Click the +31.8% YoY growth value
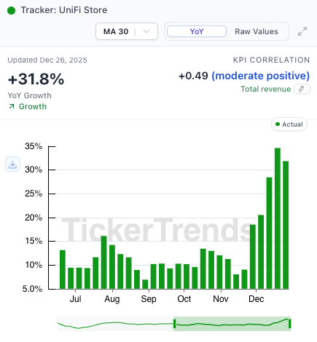Screen dimensions: 317x342 point(36,79)
